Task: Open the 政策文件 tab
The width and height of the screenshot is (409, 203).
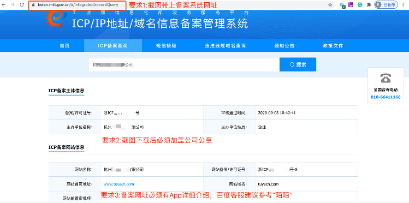Action: (333, 46)
